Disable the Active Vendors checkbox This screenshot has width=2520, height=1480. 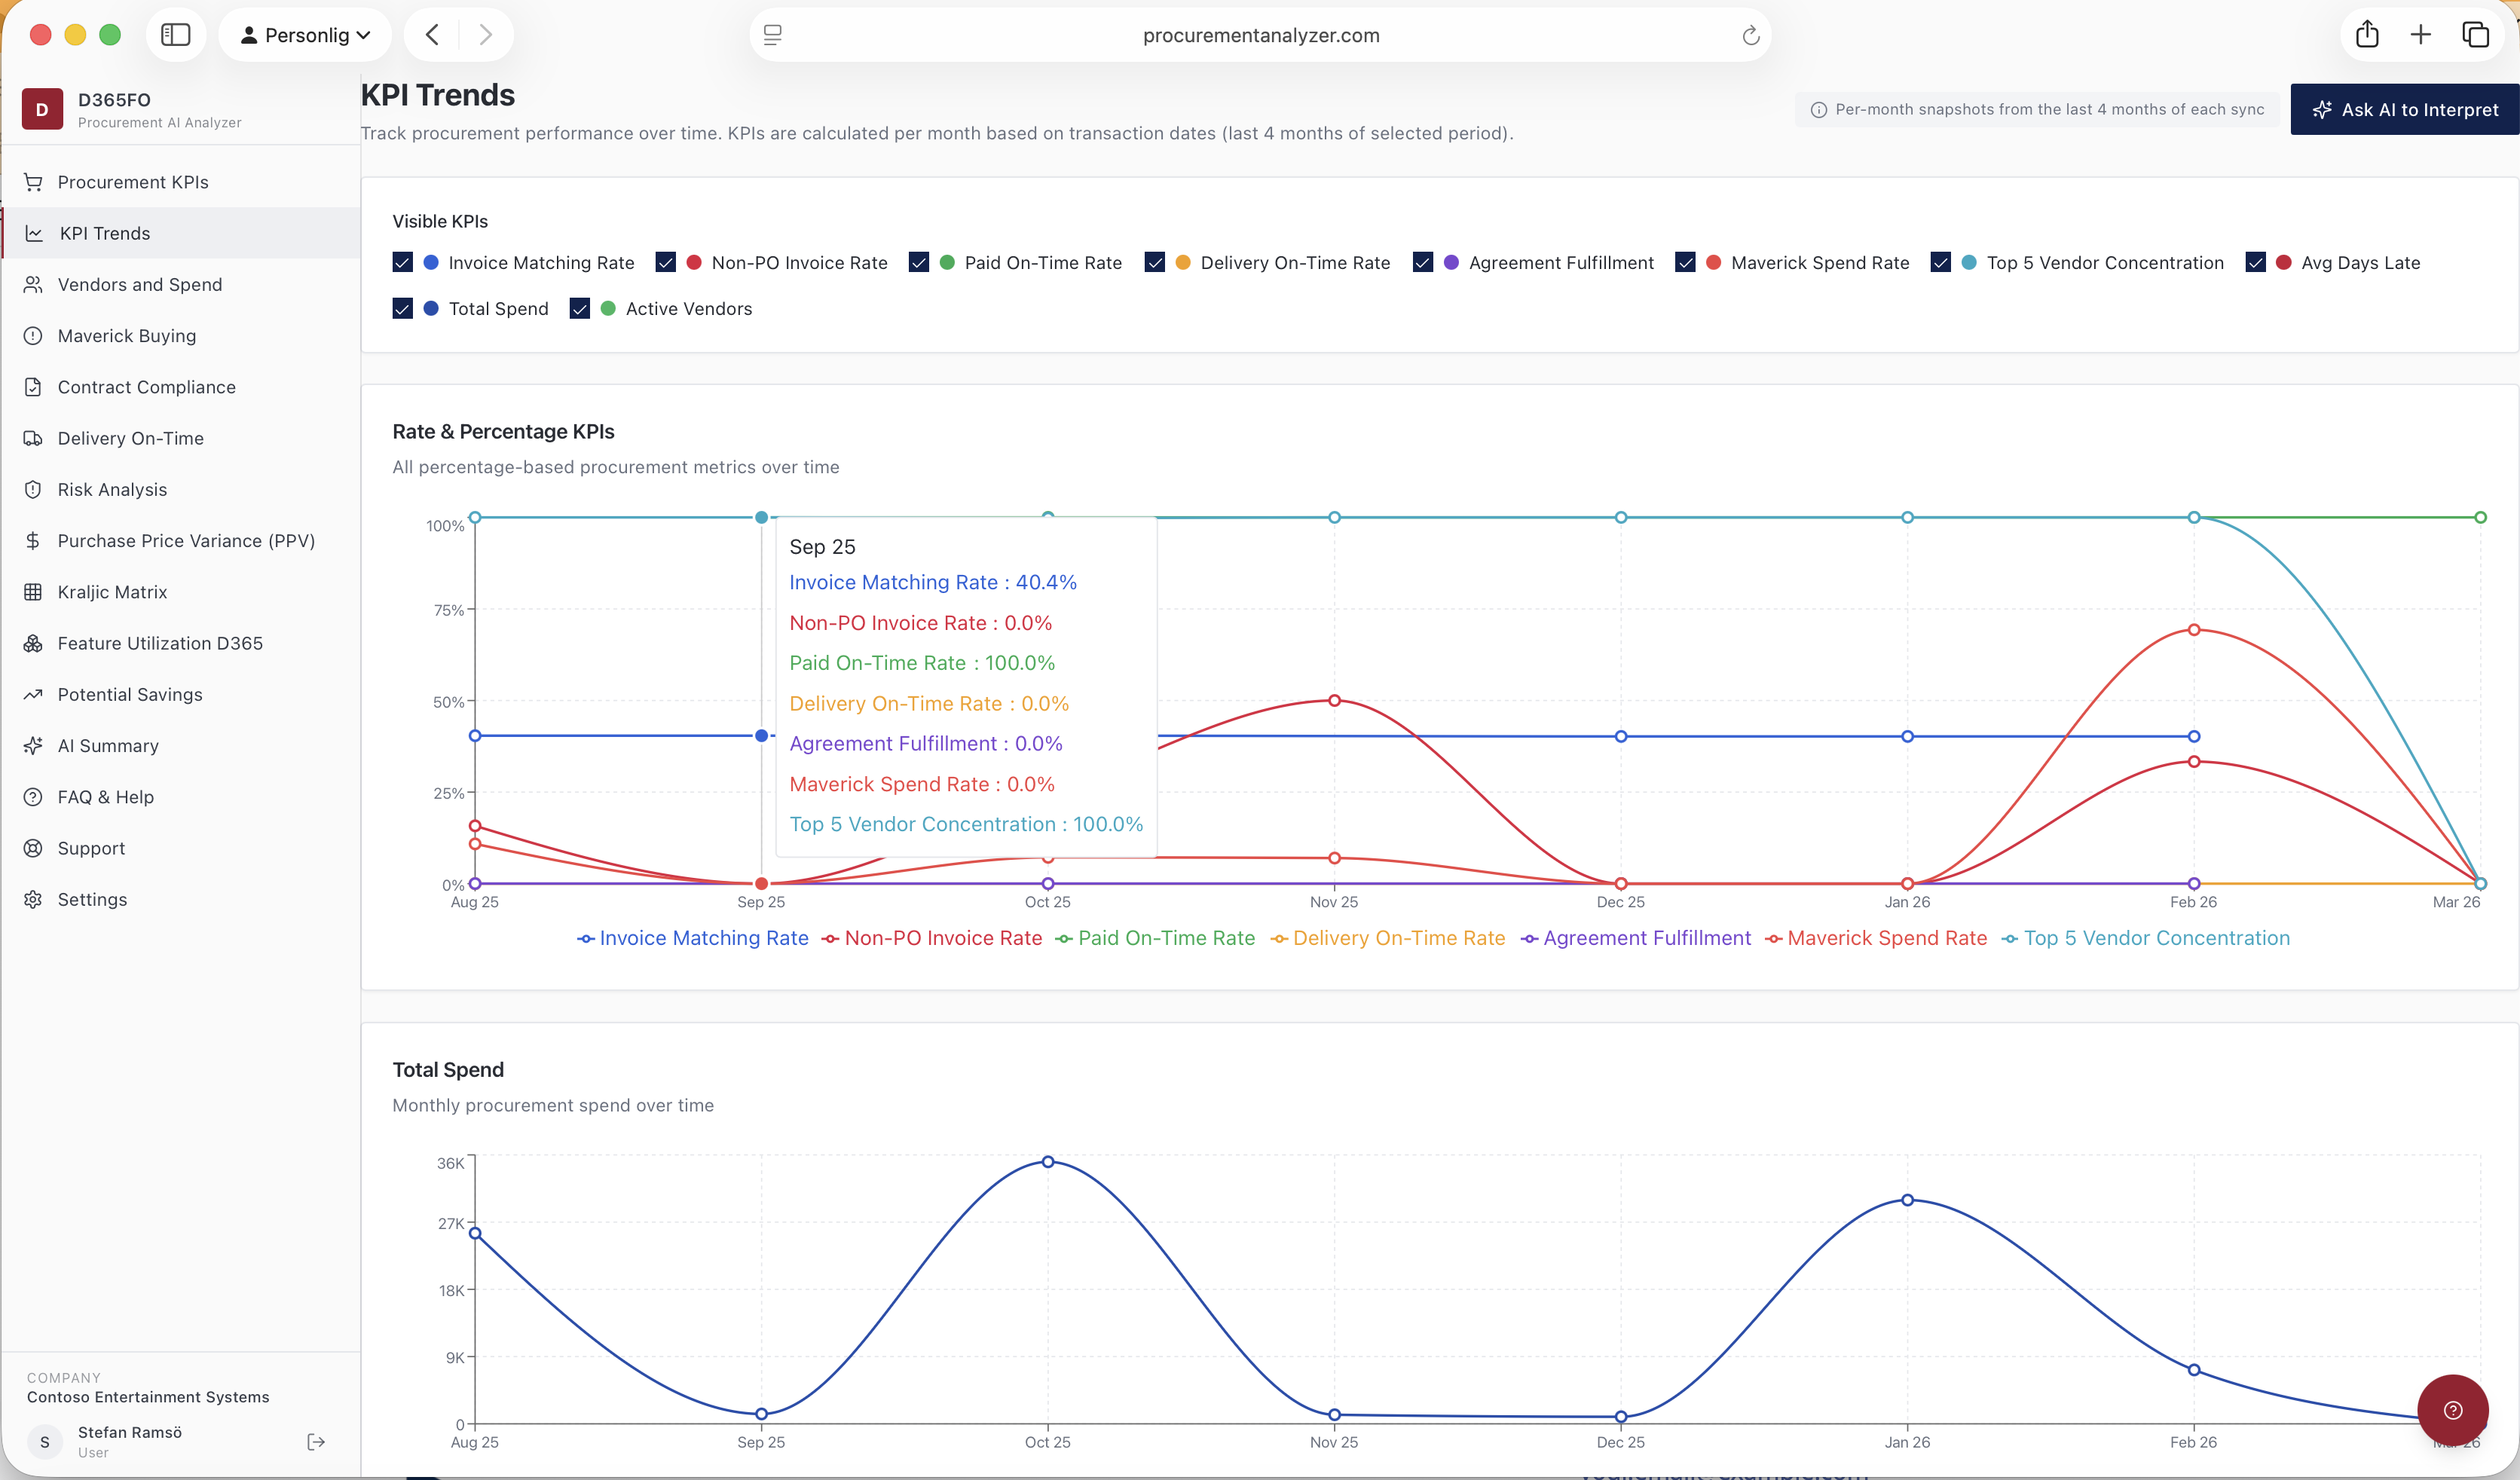point(579,308)
